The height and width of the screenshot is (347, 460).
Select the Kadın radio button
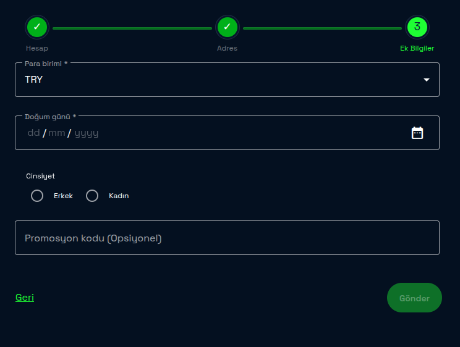click(92, 196)
